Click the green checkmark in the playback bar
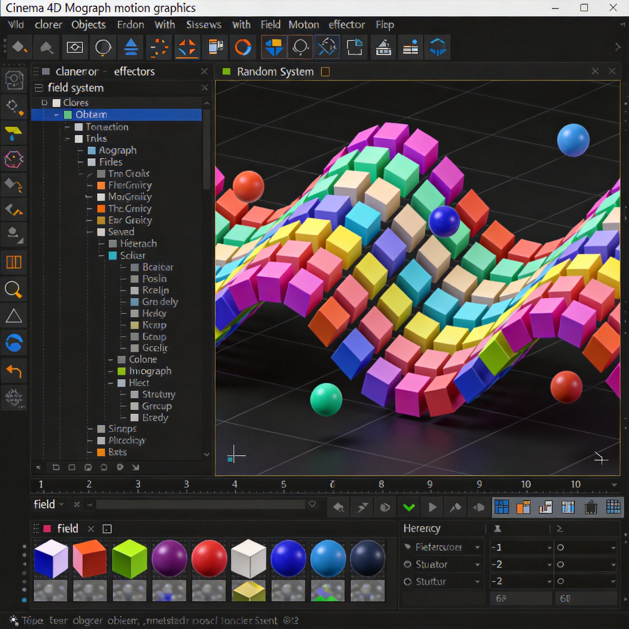This screenshot has height=629, width=629. point(409,507)
